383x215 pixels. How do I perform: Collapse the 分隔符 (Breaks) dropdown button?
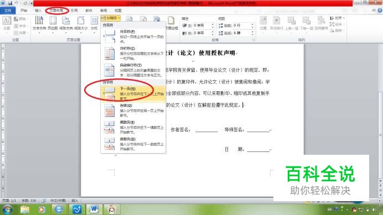(110, 18)
